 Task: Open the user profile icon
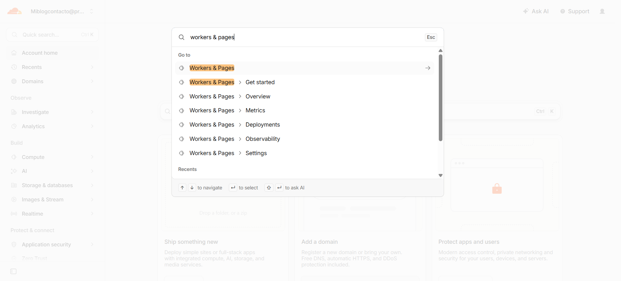pos(602,11)
